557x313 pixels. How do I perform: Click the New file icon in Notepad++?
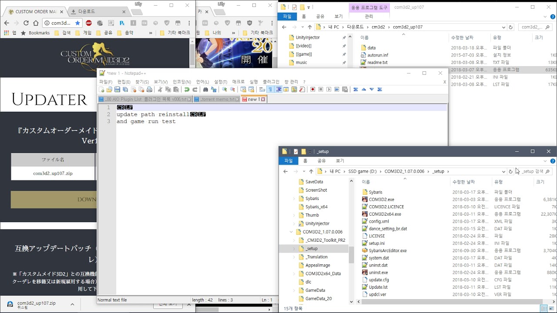tap(101, 90)
